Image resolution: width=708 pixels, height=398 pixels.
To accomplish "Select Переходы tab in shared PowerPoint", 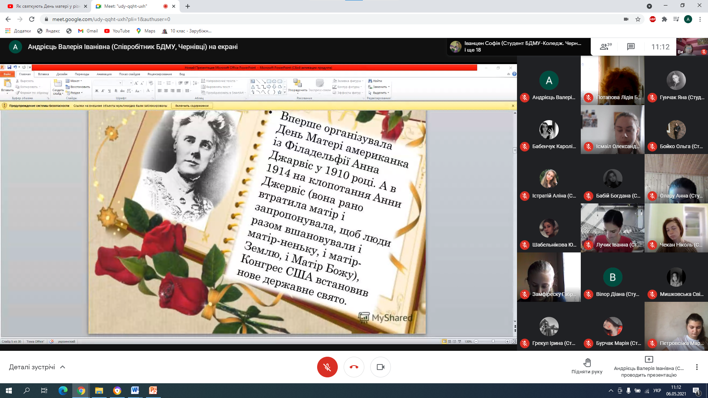I will coord(82,74).
